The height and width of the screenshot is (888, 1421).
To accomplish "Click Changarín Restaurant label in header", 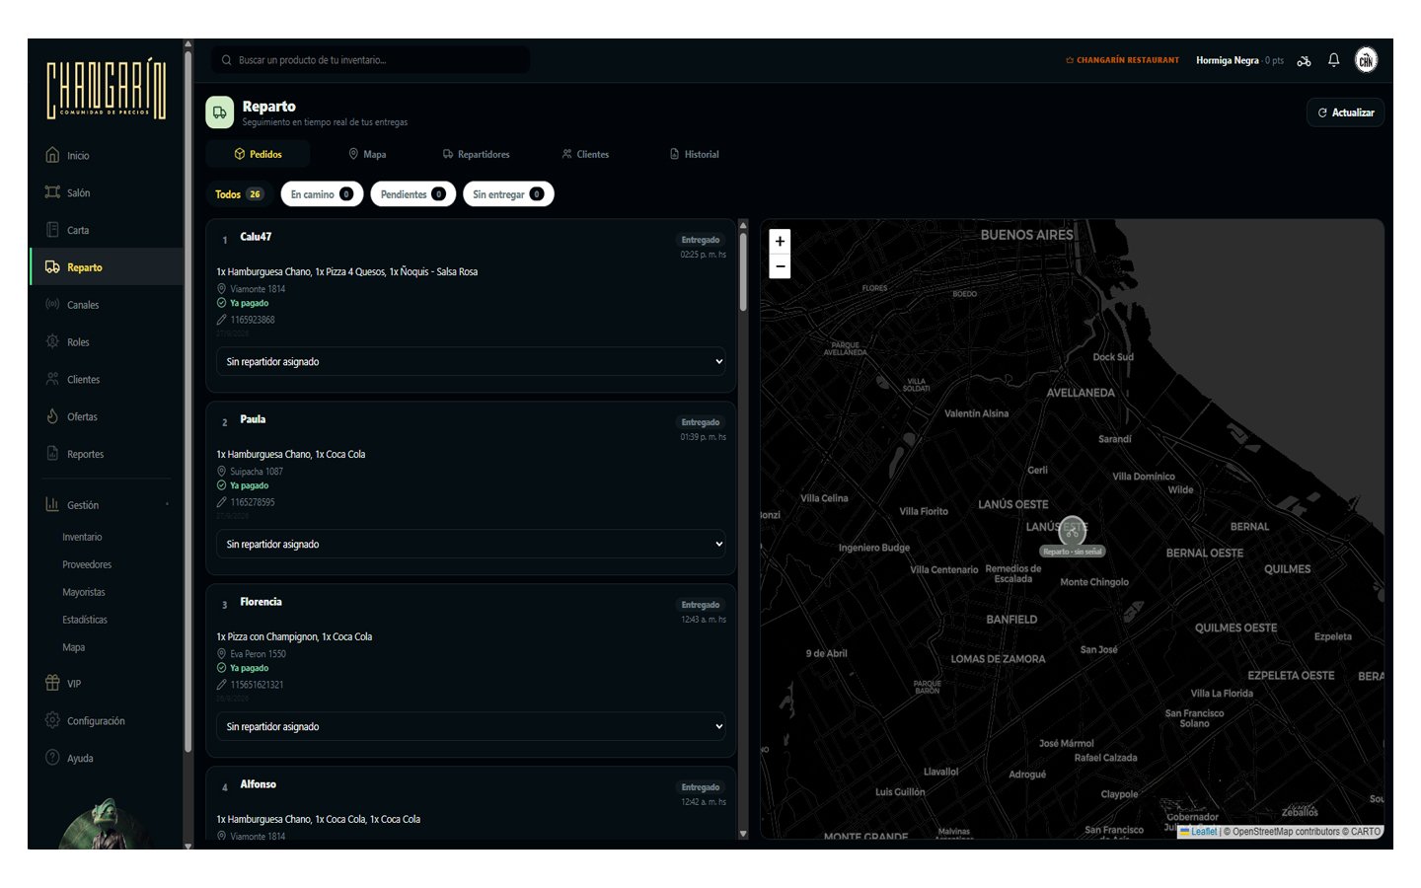I will [x=1122, y=60].
